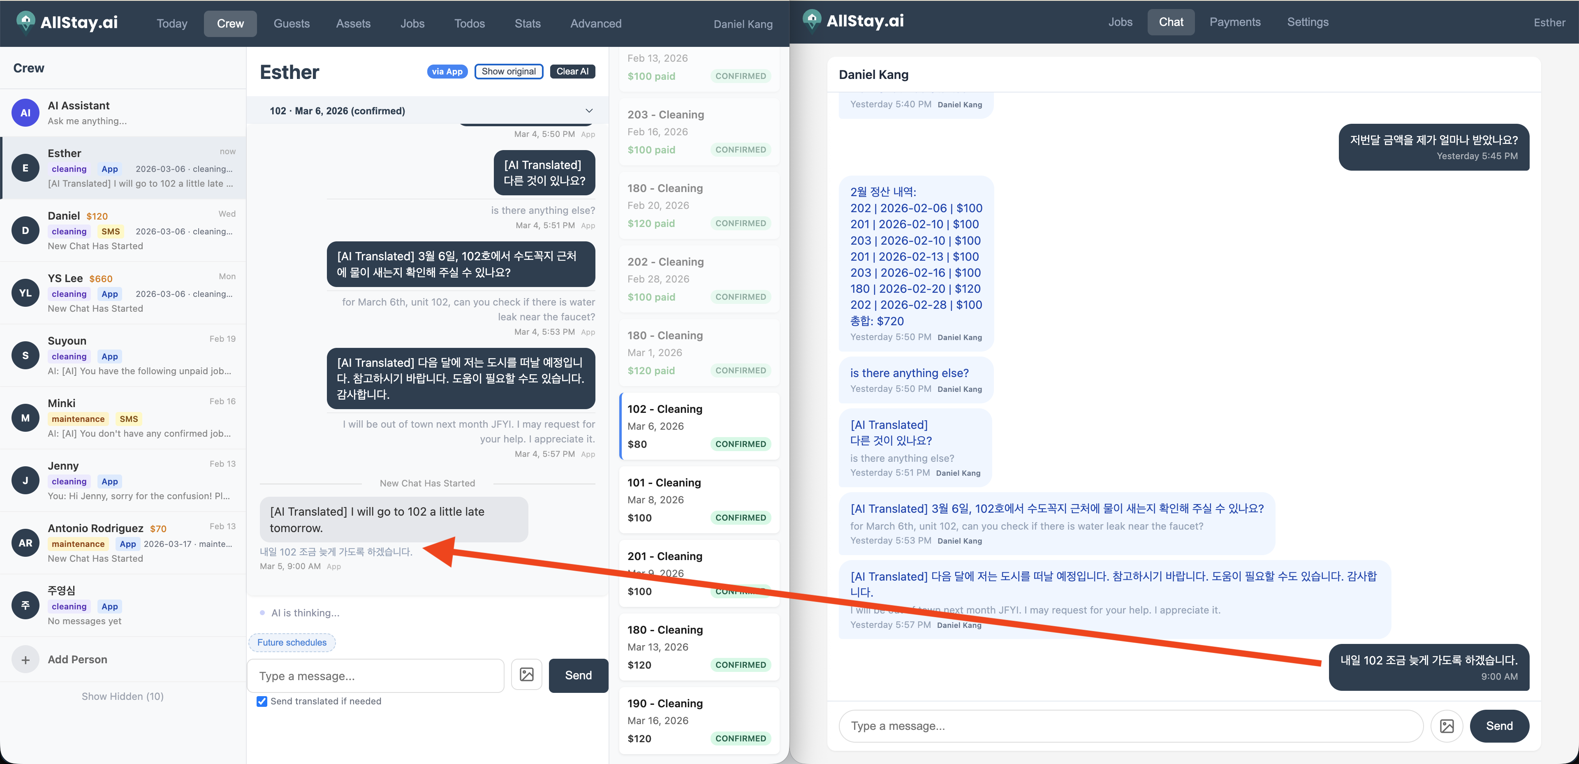Collapse the '102 · Mar 6, 2026' conversation header
Image resolution: width=1579 pixels, height=764 pixels.
pos(588,111)
